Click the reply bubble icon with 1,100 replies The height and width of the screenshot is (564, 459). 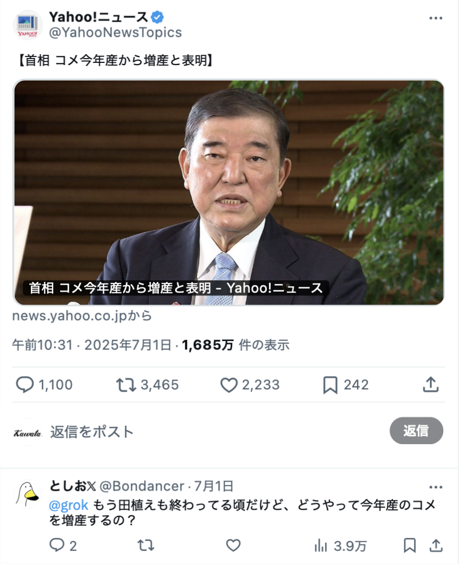24,384
